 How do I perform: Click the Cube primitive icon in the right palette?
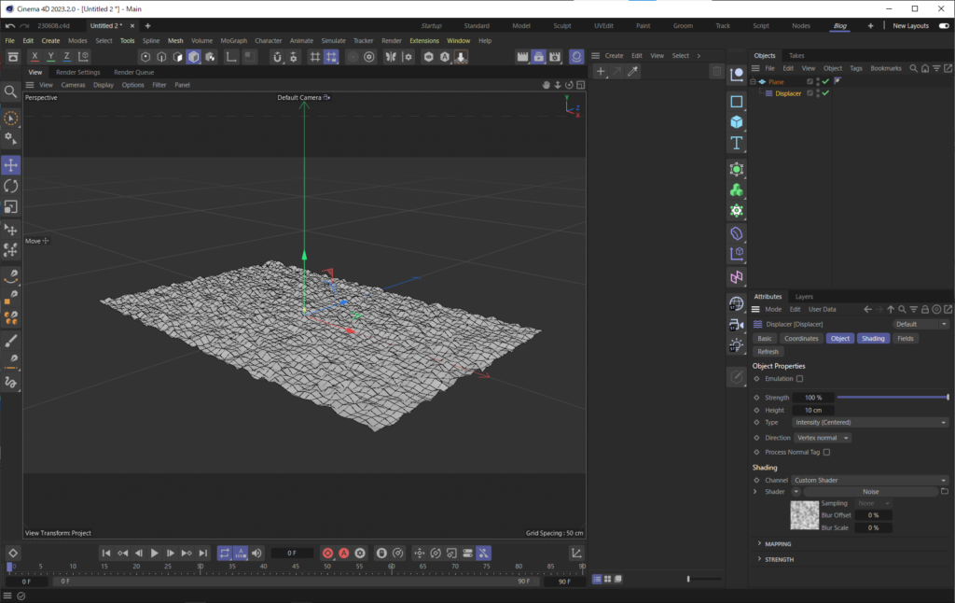click(x=737, y=120)
